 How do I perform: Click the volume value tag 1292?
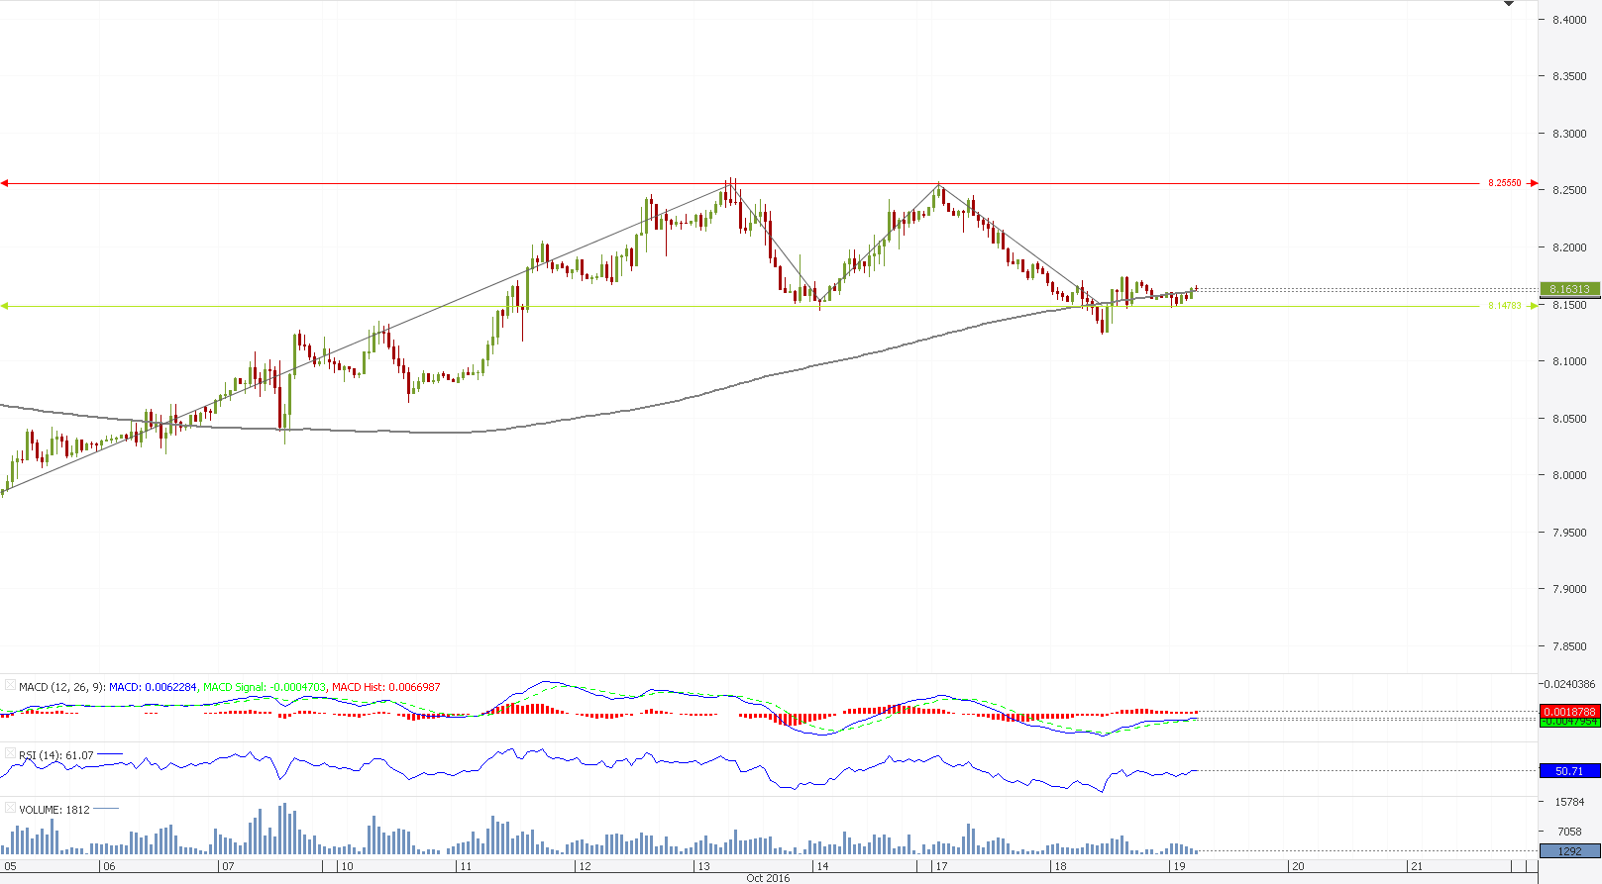[x=1570, y=851]
